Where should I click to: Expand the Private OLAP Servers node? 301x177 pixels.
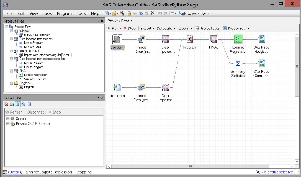tap(8, 124)
